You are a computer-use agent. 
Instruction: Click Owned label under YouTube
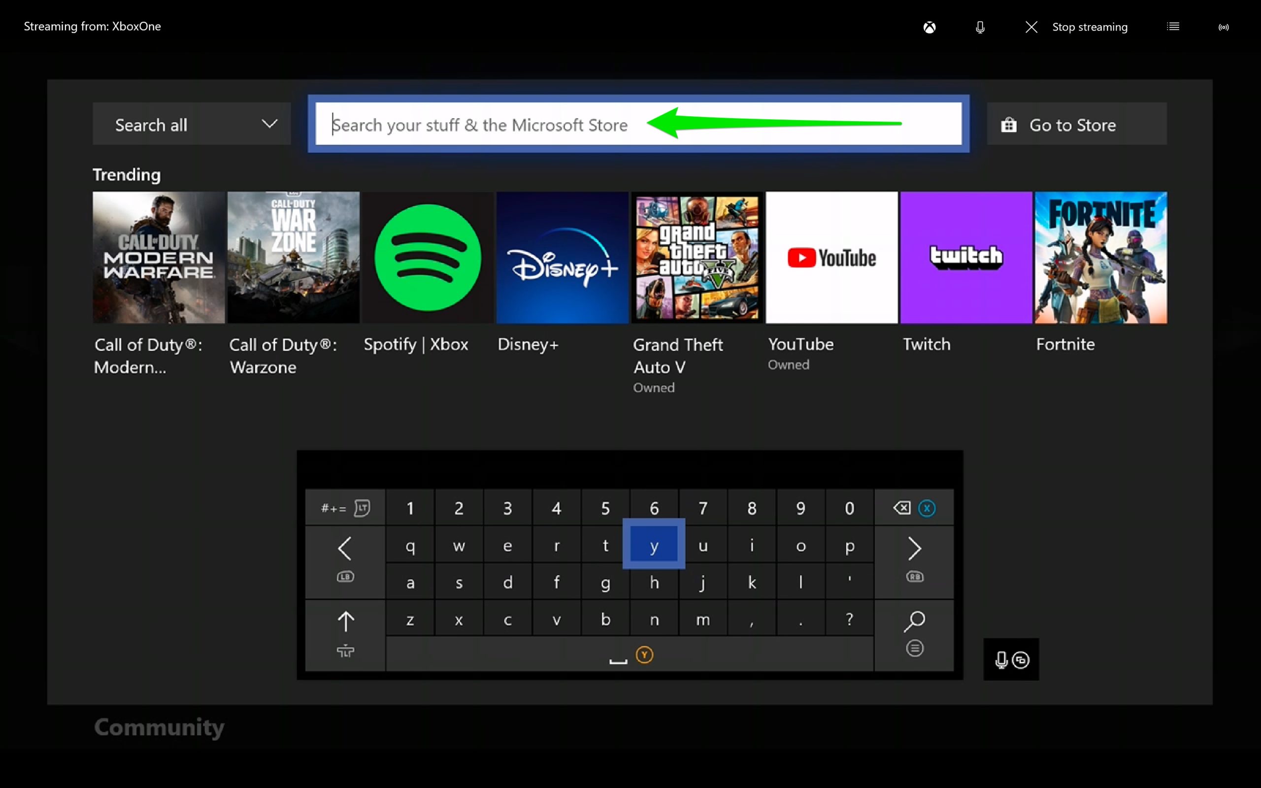(x=789, y=365)
